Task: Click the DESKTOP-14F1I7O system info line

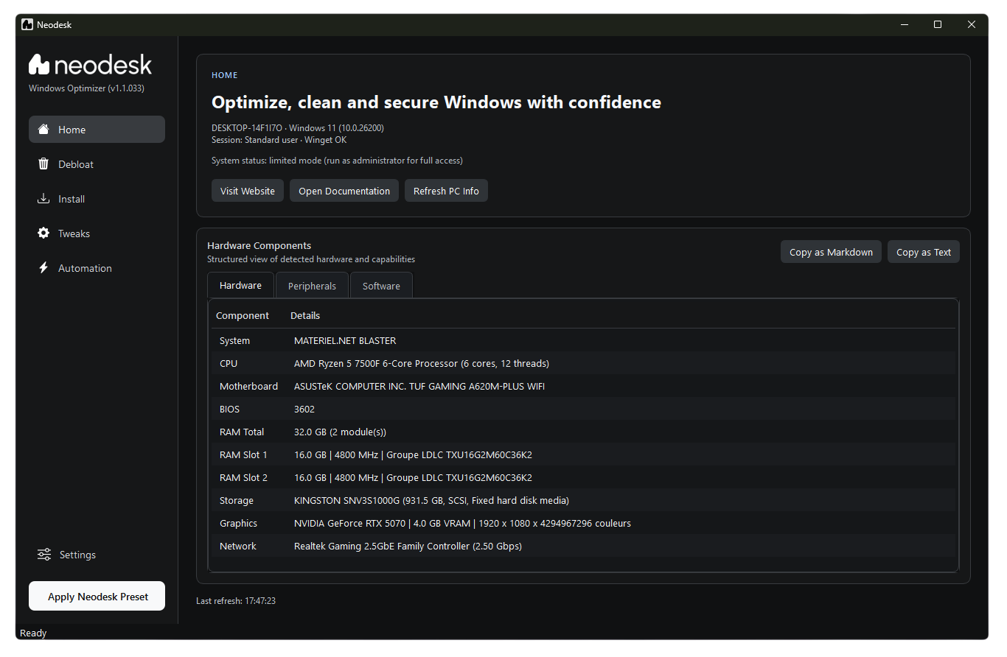Action: pyautogui.click(x=298, y=128)
